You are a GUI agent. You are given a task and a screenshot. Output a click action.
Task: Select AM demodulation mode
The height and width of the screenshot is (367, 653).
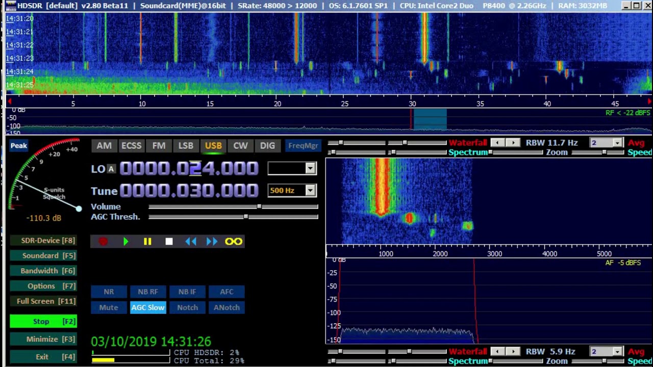[104, 146]
